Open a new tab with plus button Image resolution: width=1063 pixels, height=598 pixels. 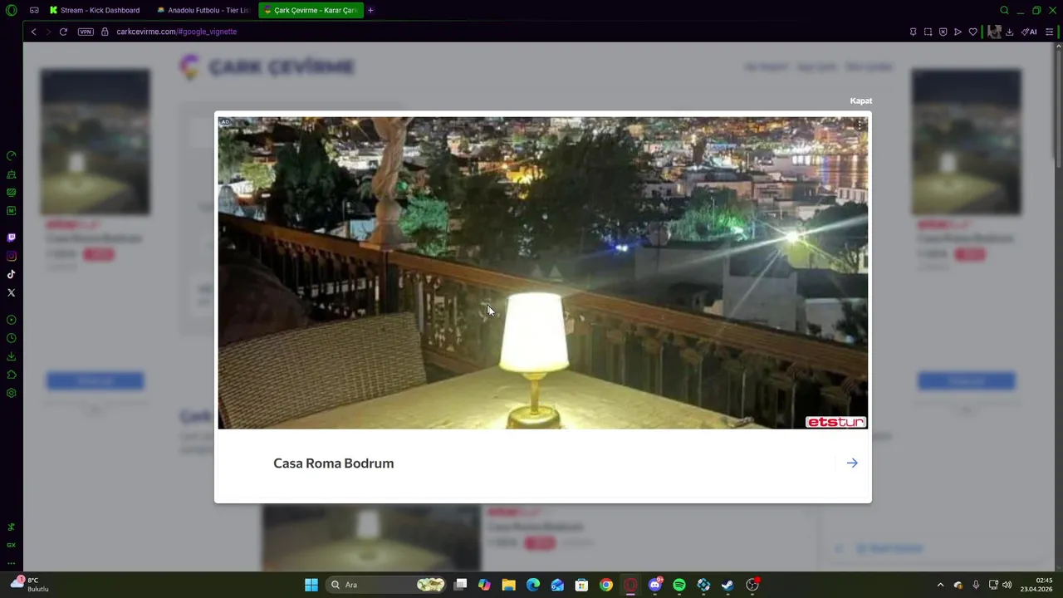tap(370, 10)
